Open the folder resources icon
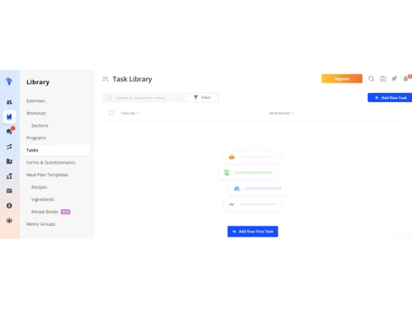Screen dimensions: 412x309 tap(9, 162)
